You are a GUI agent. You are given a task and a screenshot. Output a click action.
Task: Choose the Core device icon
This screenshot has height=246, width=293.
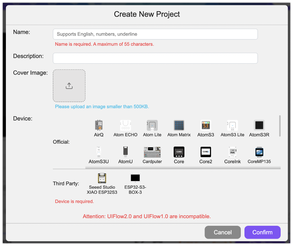coord(179,152)
